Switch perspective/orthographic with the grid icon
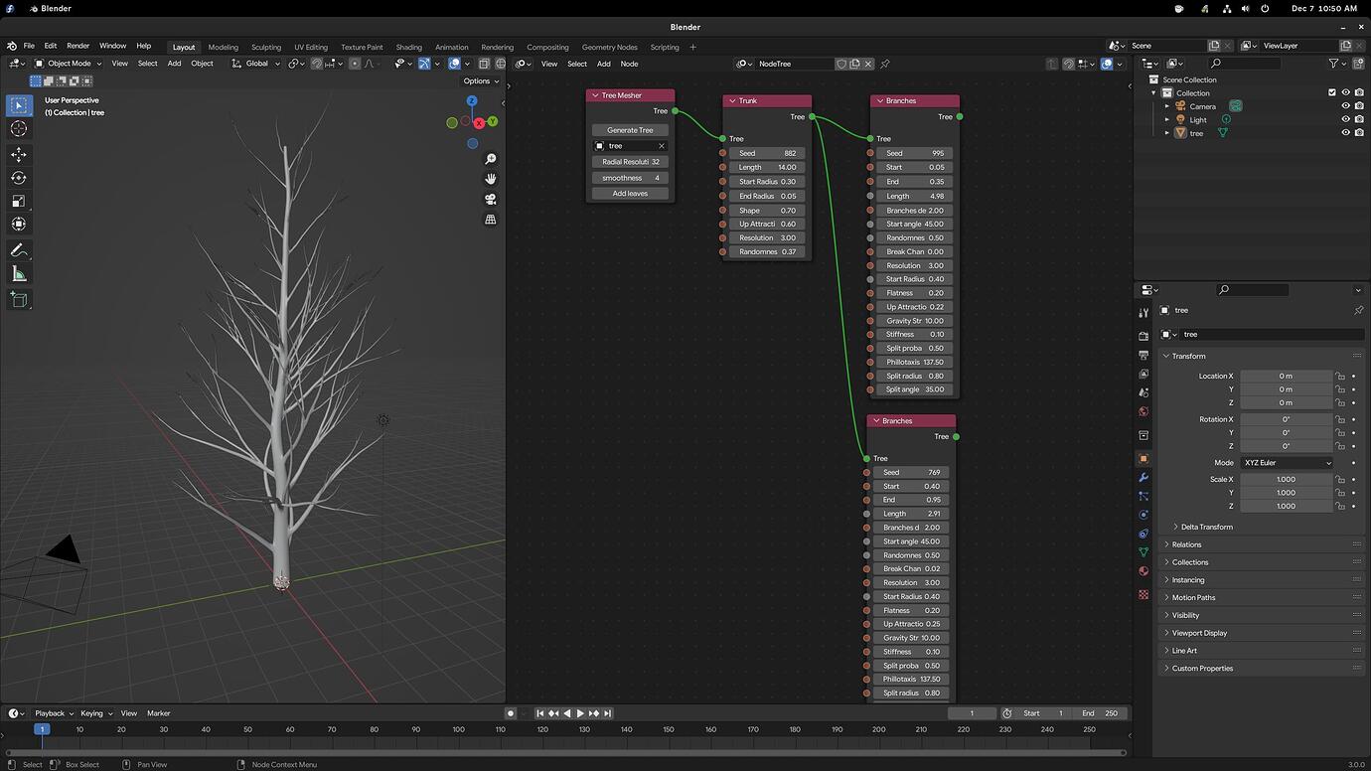The width and height of the screenshot is (1371, 771). (x=490, y=220)
